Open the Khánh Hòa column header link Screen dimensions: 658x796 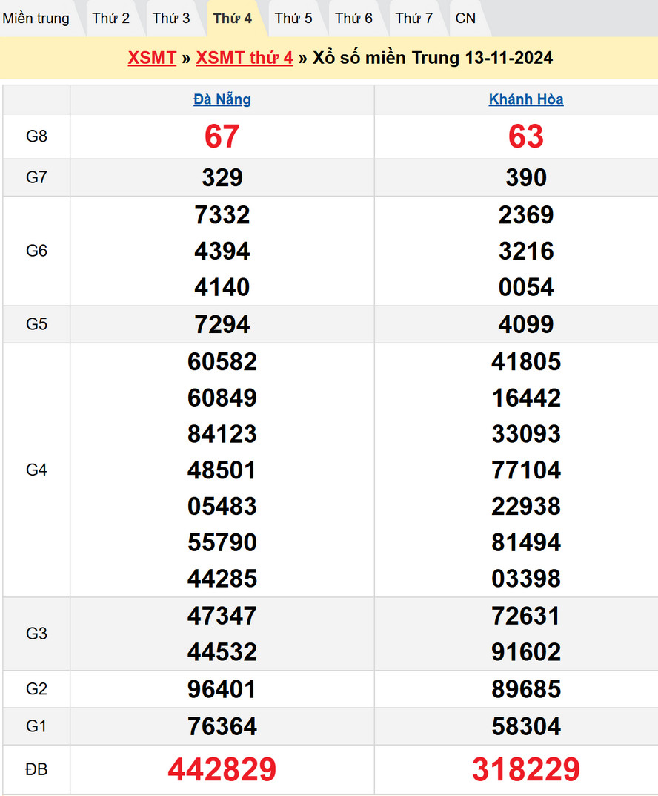pyautogui.click(x=526, y=99)
